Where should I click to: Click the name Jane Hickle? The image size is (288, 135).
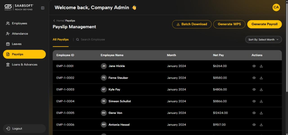point(117,66)
